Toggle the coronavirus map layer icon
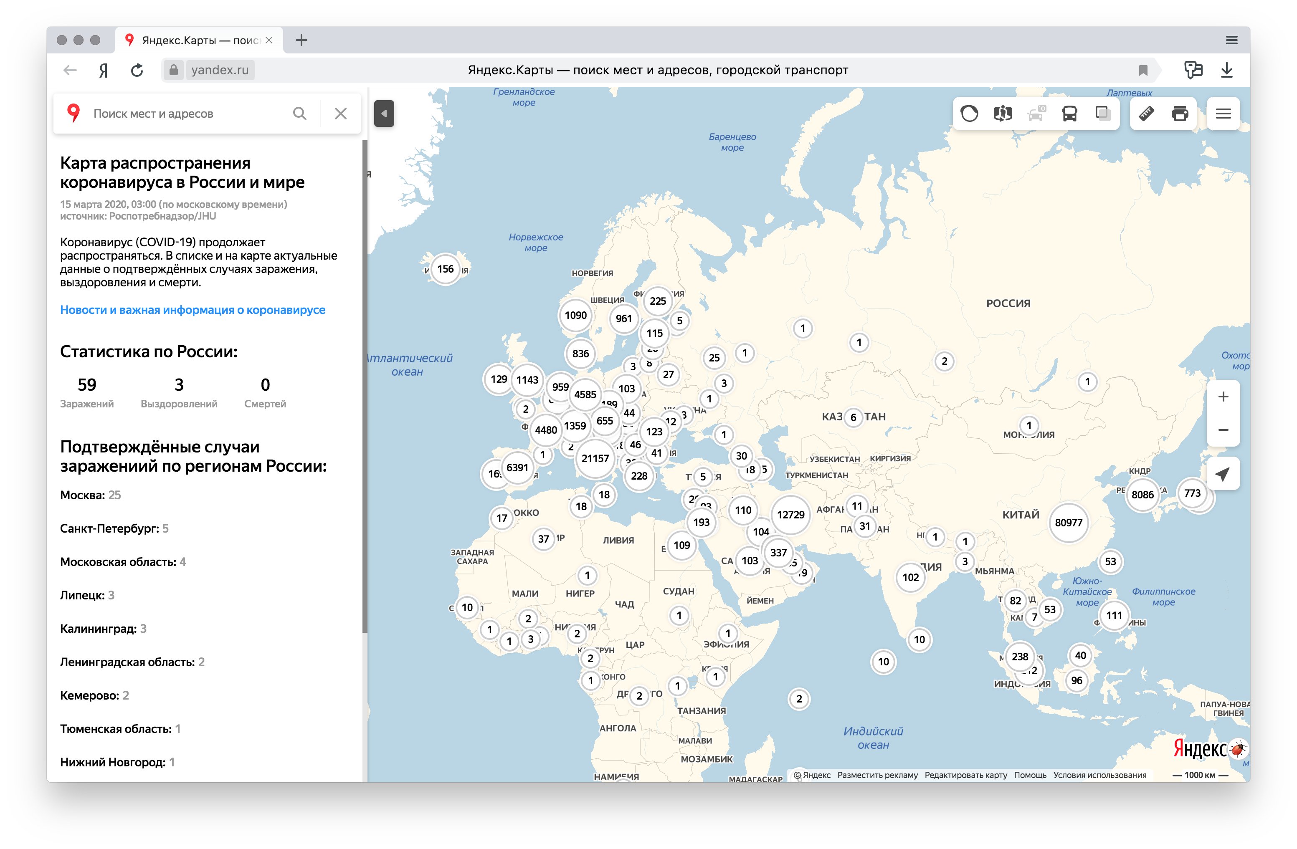Viewport: 1297px width, 849px height. pos(969,113)
